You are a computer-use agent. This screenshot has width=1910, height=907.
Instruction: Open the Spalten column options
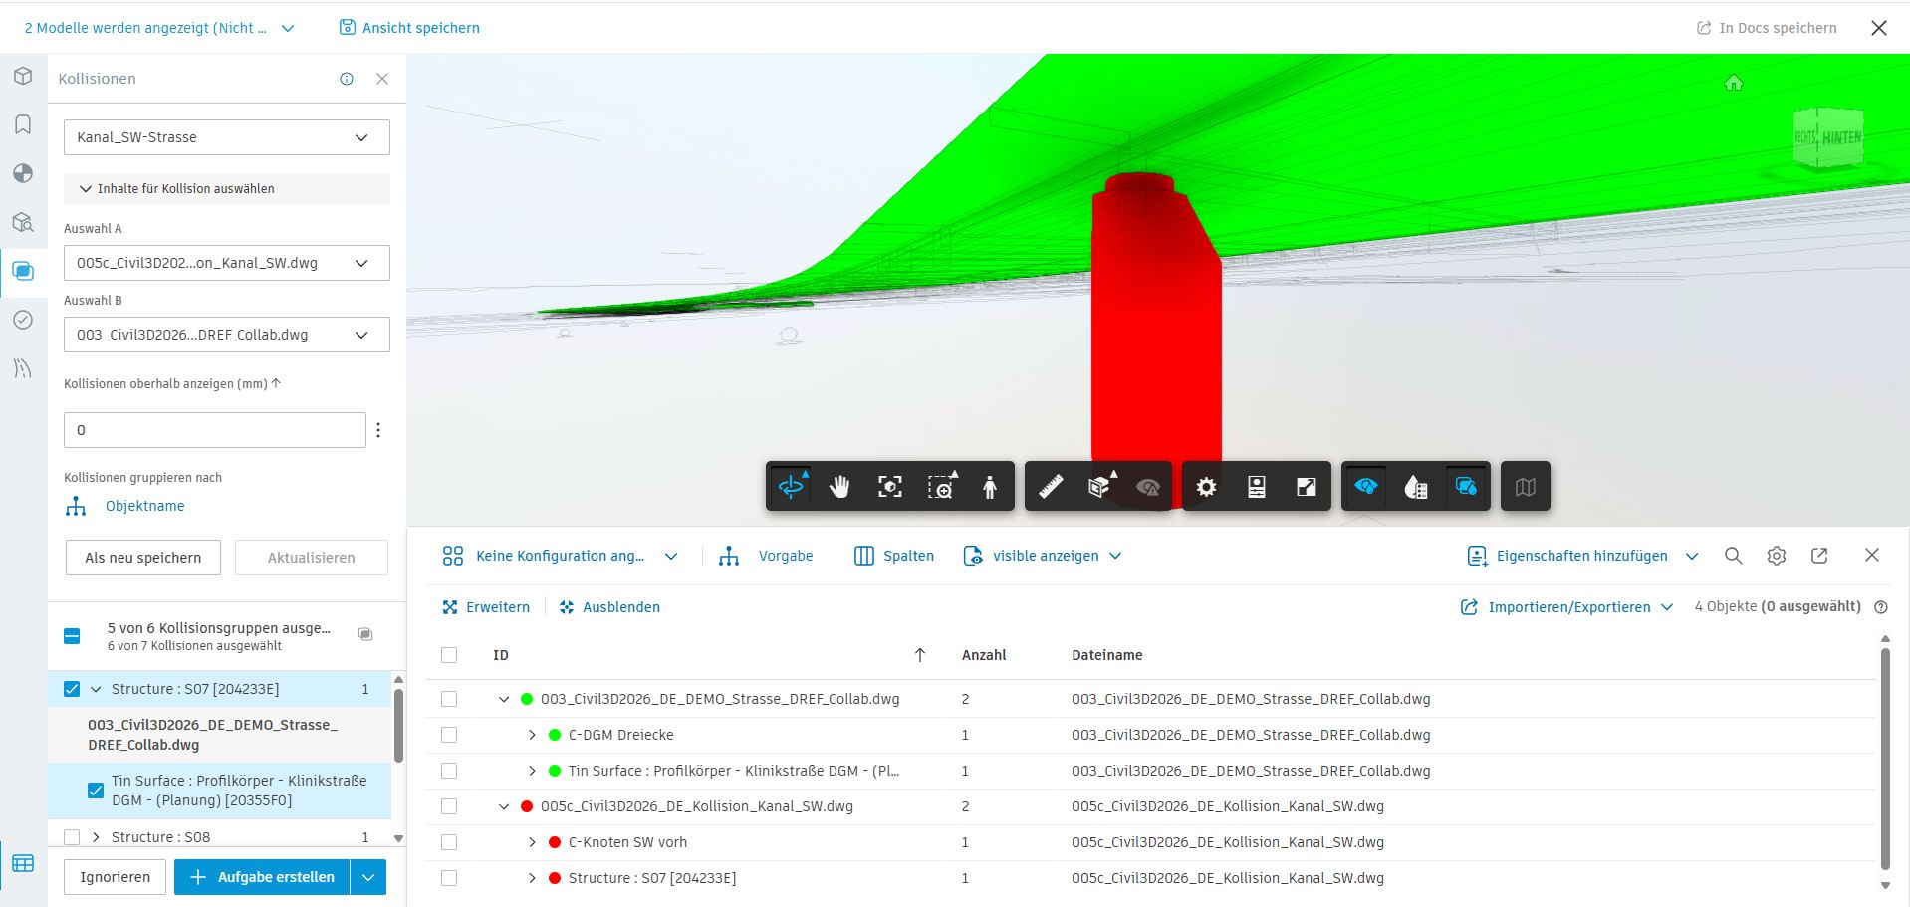[x=894, y=556]
